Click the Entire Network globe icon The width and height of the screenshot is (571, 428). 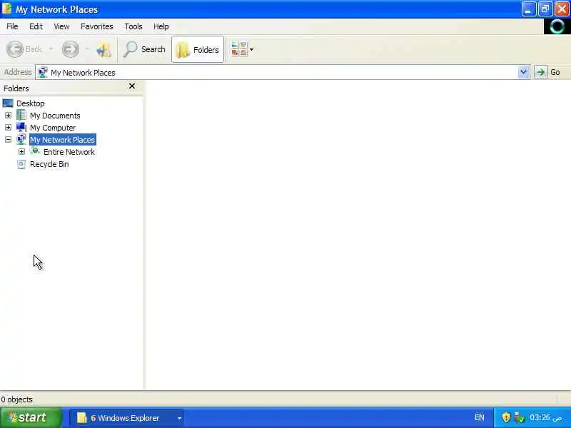[x=34, y=151]
